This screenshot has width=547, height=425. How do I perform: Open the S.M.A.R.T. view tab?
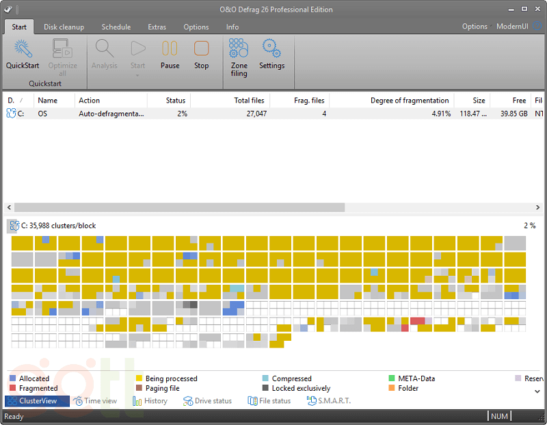[x=329, y=401]
